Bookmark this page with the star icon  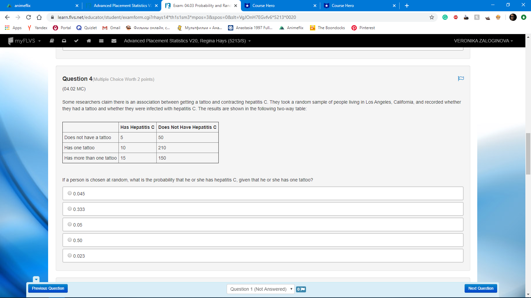(432, 17)
